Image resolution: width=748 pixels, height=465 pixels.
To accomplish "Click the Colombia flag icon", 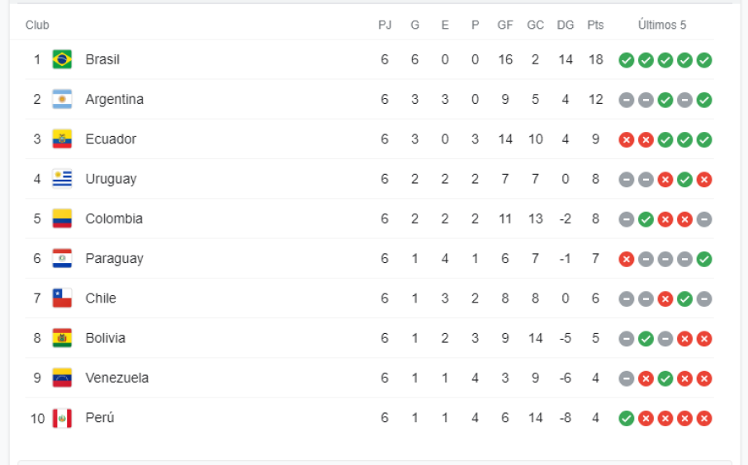I will 62,218.
